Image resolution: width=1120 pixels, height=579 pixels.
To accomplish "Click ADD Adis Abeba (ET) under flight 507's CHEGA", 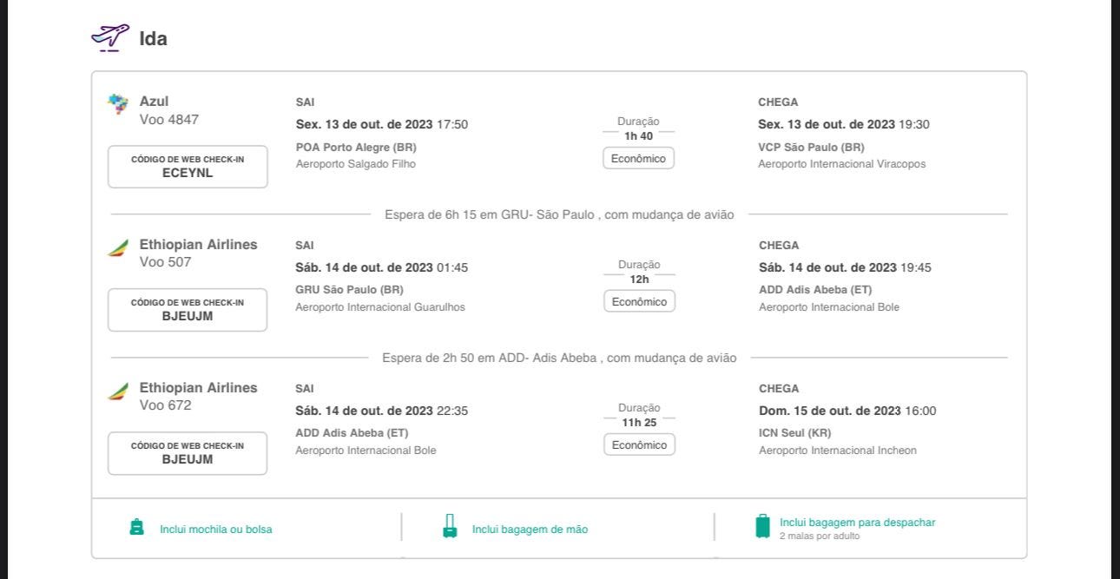I will pyautogui.click(x=815, y=290).
